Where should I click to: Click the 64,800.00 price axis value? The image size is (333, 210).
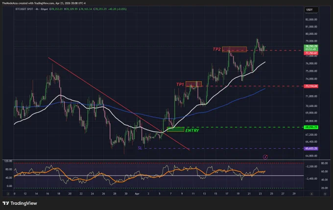pyautogui.click(x=311, y=156)
